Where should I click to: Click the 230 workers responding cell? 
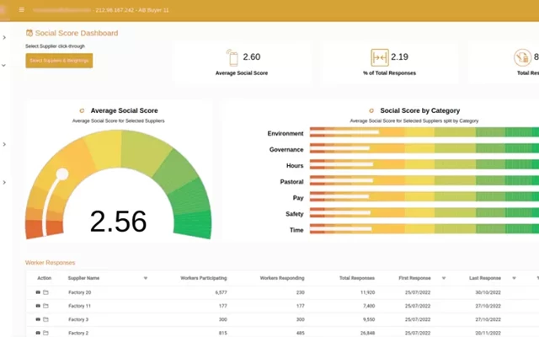click(301, 292)
